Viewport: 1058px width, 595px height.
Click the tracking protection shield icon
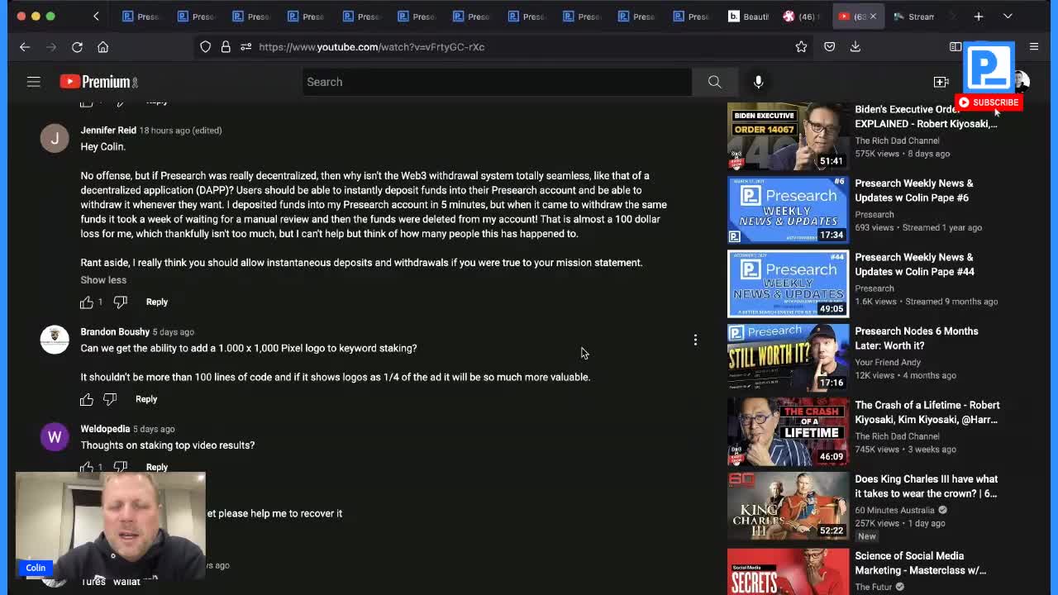pyautogui.click(x=205, y=47)
